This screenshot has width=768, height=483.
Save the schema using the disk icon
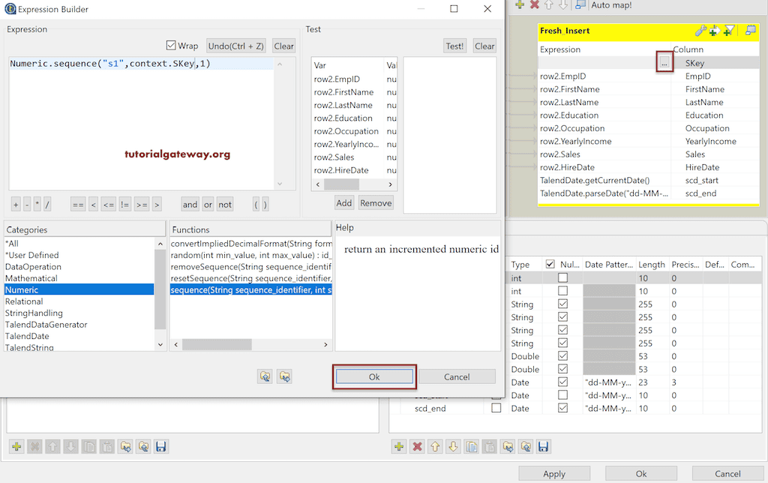544,446
